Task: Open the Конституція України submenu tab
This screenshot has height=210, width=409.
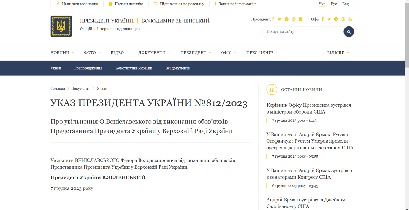Action: [134, 68]
